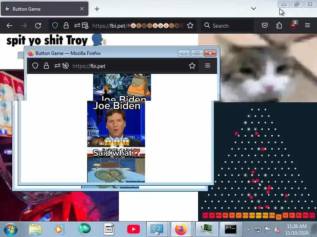Focus the Search box in main toolbar

pyautogui.click(x=227, y=26)
